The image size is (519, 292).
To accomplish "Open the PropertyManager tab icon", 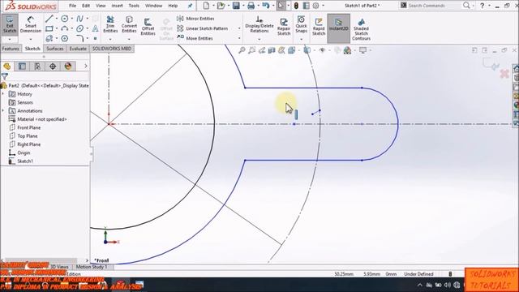I will coord(22,67).
